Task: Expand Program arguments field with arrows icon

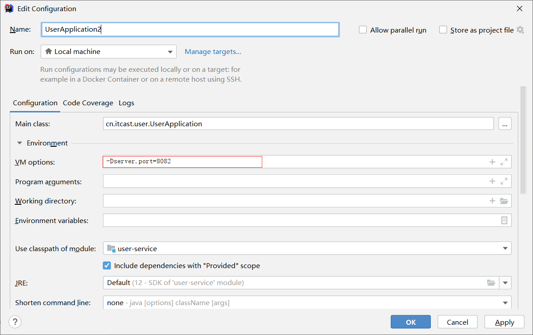Action: click(504, 181)
